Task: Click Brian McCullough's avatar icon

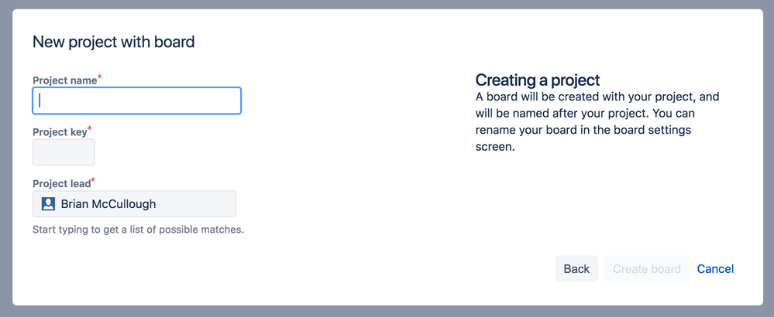Action: [48, 204]
